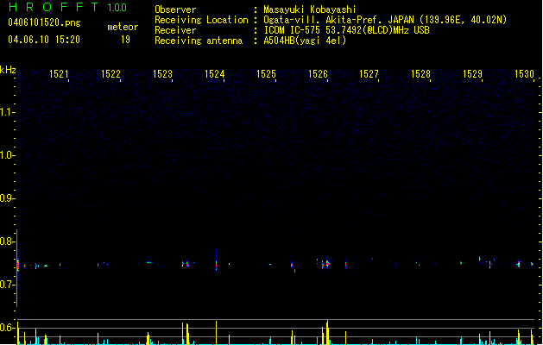Click the word meteor above the count
Viewport: 543px width, 345px height.
pos(123,27)
